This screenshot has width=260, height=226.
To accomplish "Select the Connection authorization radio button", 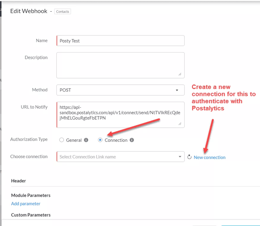I will click(x=100, y=140).
